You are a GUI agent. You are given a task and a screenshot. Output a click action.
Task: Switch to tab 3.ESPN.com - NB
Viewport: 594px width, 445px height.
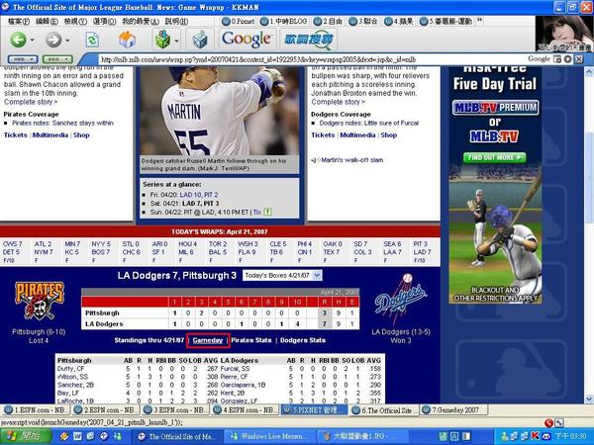[x=175, y=410]
